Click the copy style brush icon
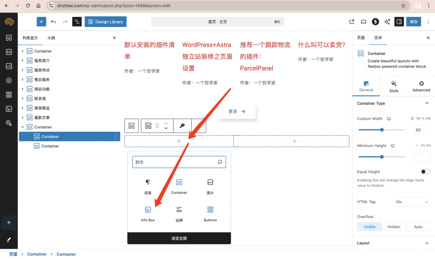Image resolution: width=435 pixels, height=259 pixels. coord(182,126)
